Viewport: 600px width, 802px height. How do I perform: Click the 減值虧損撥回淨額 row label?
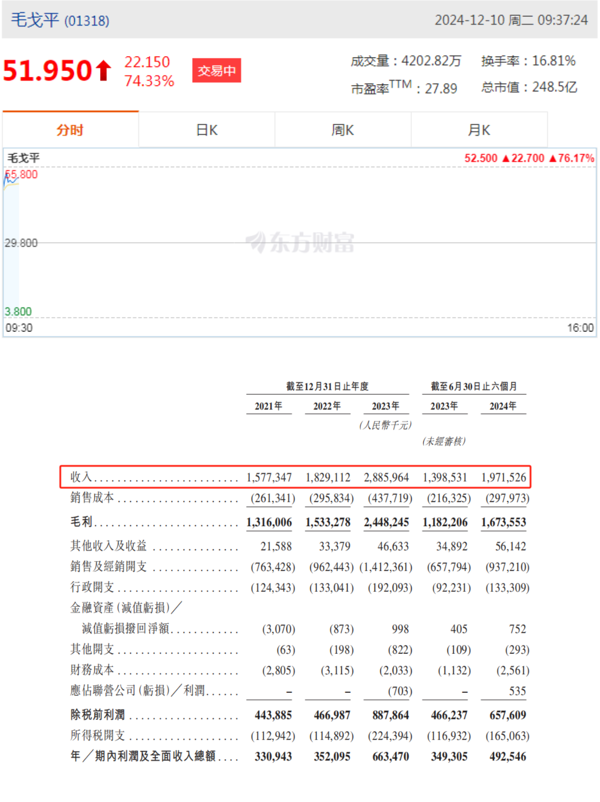click(x=126, y=629)
